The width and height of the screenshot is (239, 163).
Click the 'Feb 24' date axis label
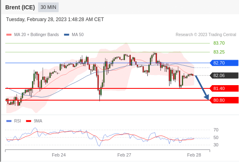coord(59,155)
